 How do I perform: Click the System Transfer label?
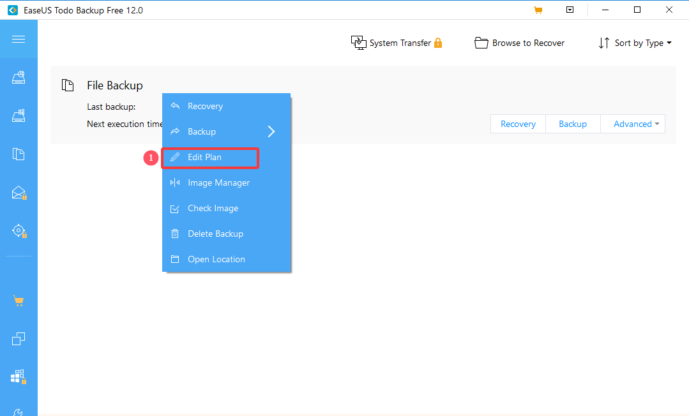(400, 43)
